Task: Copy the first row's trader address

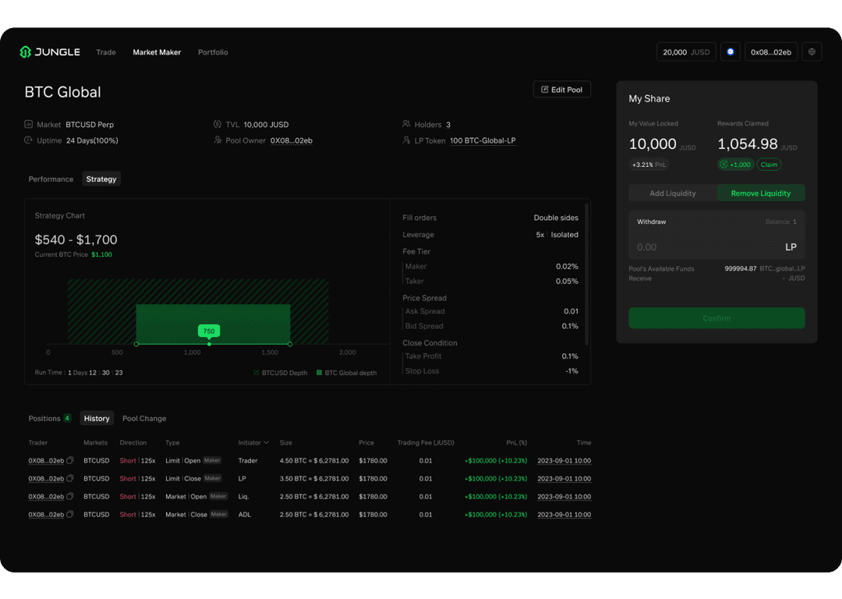Action: click(x=70, y=461)
